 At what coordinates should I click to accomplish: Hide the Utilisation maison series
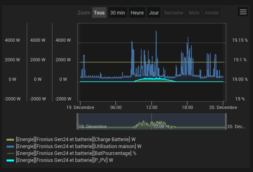coord(78,146)
